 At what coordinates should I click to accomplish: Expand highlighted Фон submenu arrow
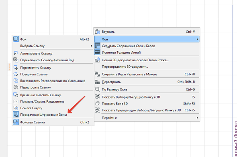[197, 39]
